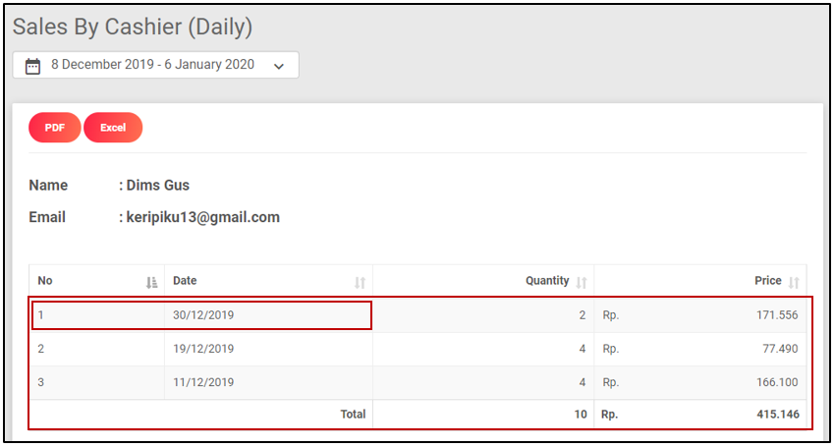
Task: Select the 19/12/2019 date cell
Action: coord(203,349)
